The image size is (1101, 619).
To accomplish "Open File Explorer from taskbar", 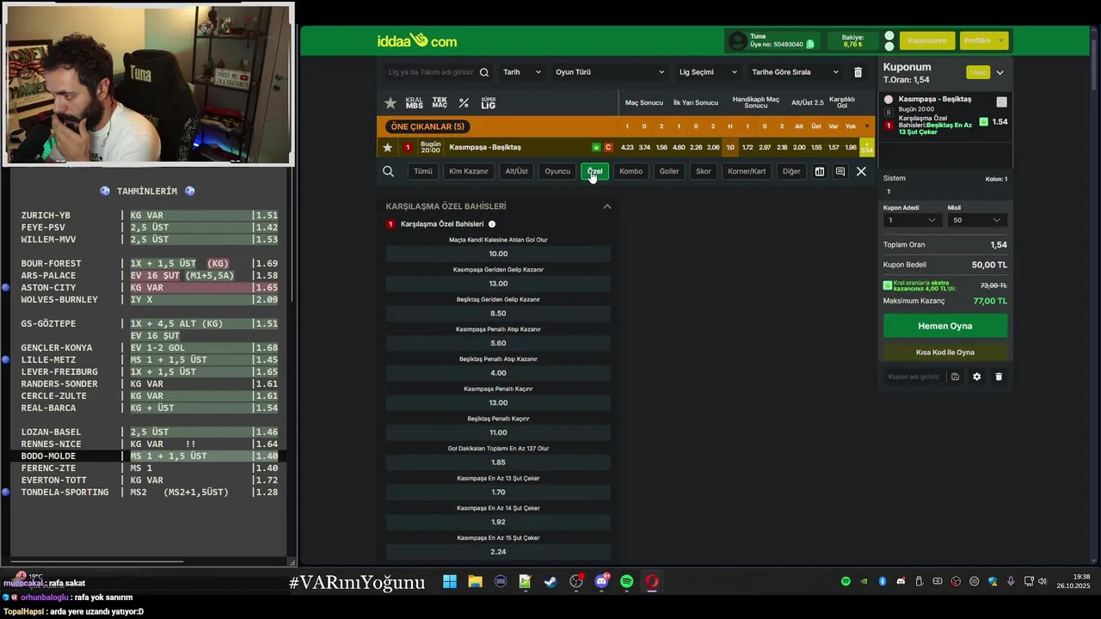I will click(x=475, y=582).
